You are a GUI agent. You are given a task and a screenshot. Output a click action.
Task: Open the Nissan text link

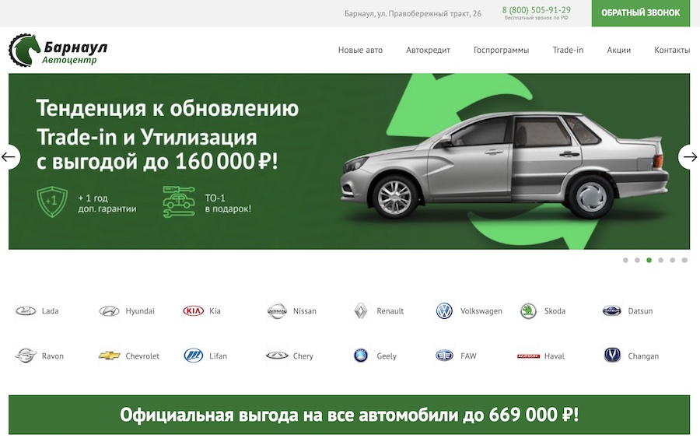coord(304,310)
